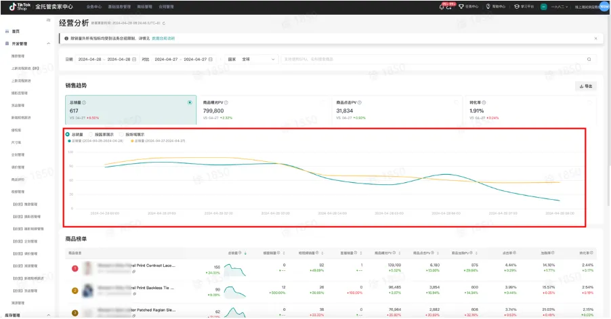Open 基础信息管理 in top navigation
The width and height of the screenshot is (611, 319).
tap(119, 7)
